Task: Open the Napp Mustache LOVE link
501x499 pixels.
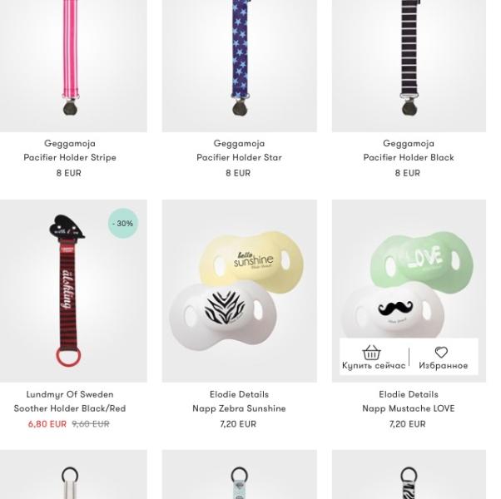Action: click(409, 408)
